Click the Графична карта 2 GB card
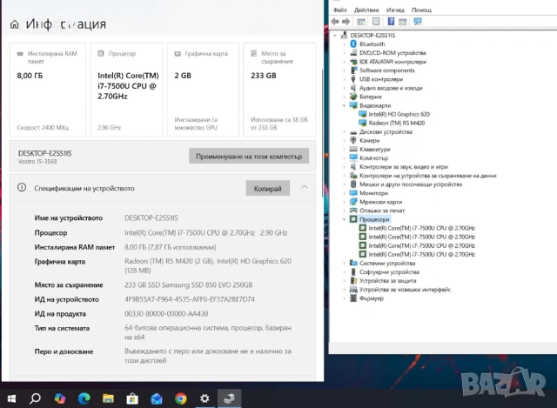Viewport: 557px width, 408px height. pyautogui.click(x=203, y=90)
